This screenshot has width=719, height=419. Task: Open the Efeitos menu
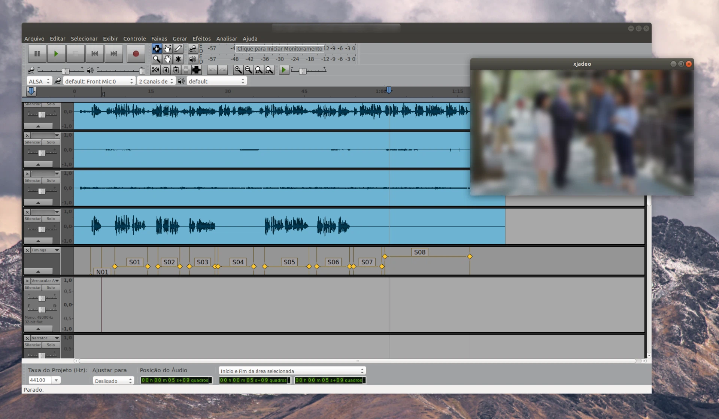click(201, 39)
